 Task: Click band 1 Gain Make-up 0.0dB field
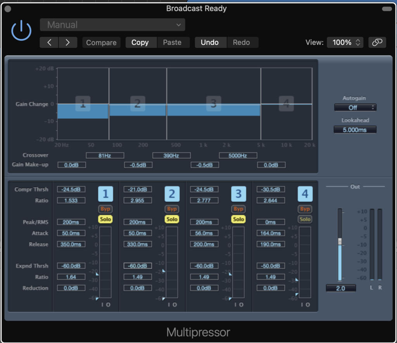coord(72,165)
